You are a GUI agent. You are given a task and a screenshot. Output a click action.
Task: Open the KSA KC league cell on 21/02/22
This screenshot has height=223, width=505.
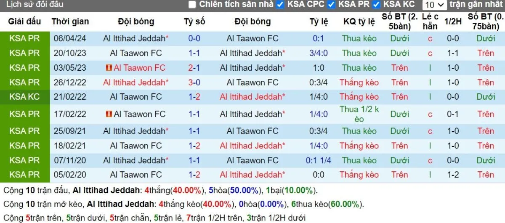(x=24, y=97)
